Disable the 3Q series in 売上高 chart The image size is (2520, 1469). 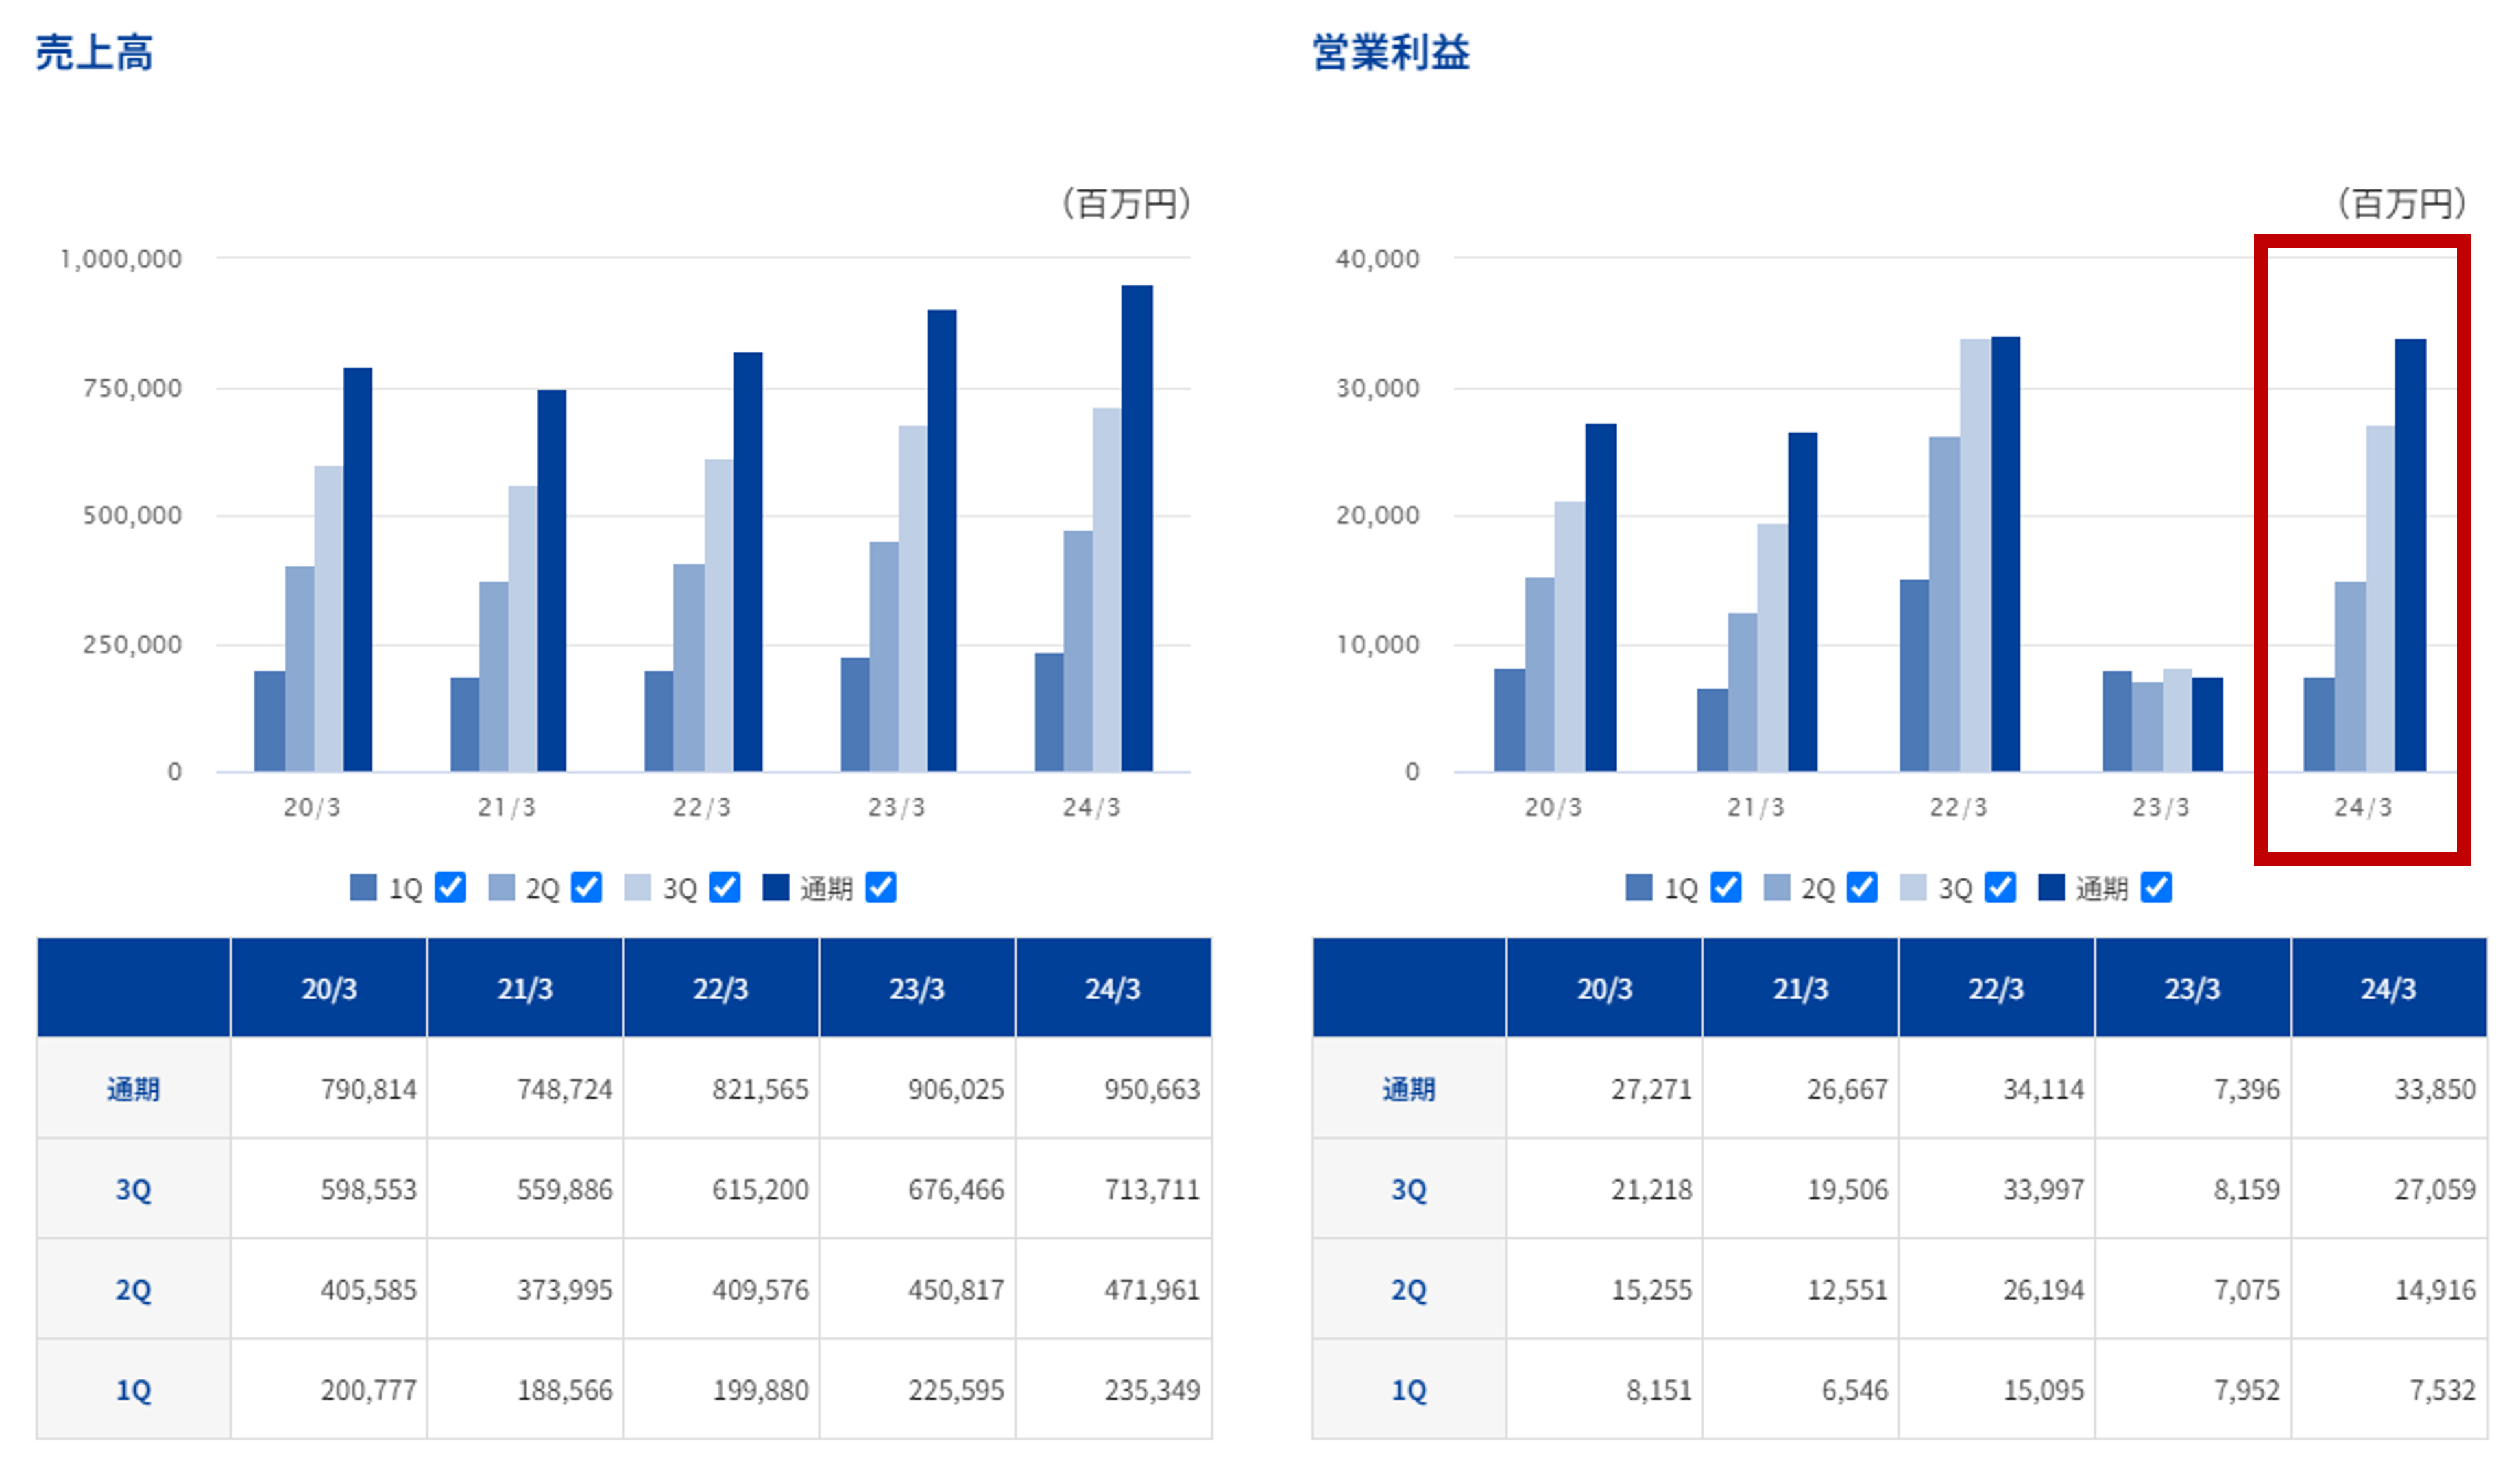tap(725, 887)
